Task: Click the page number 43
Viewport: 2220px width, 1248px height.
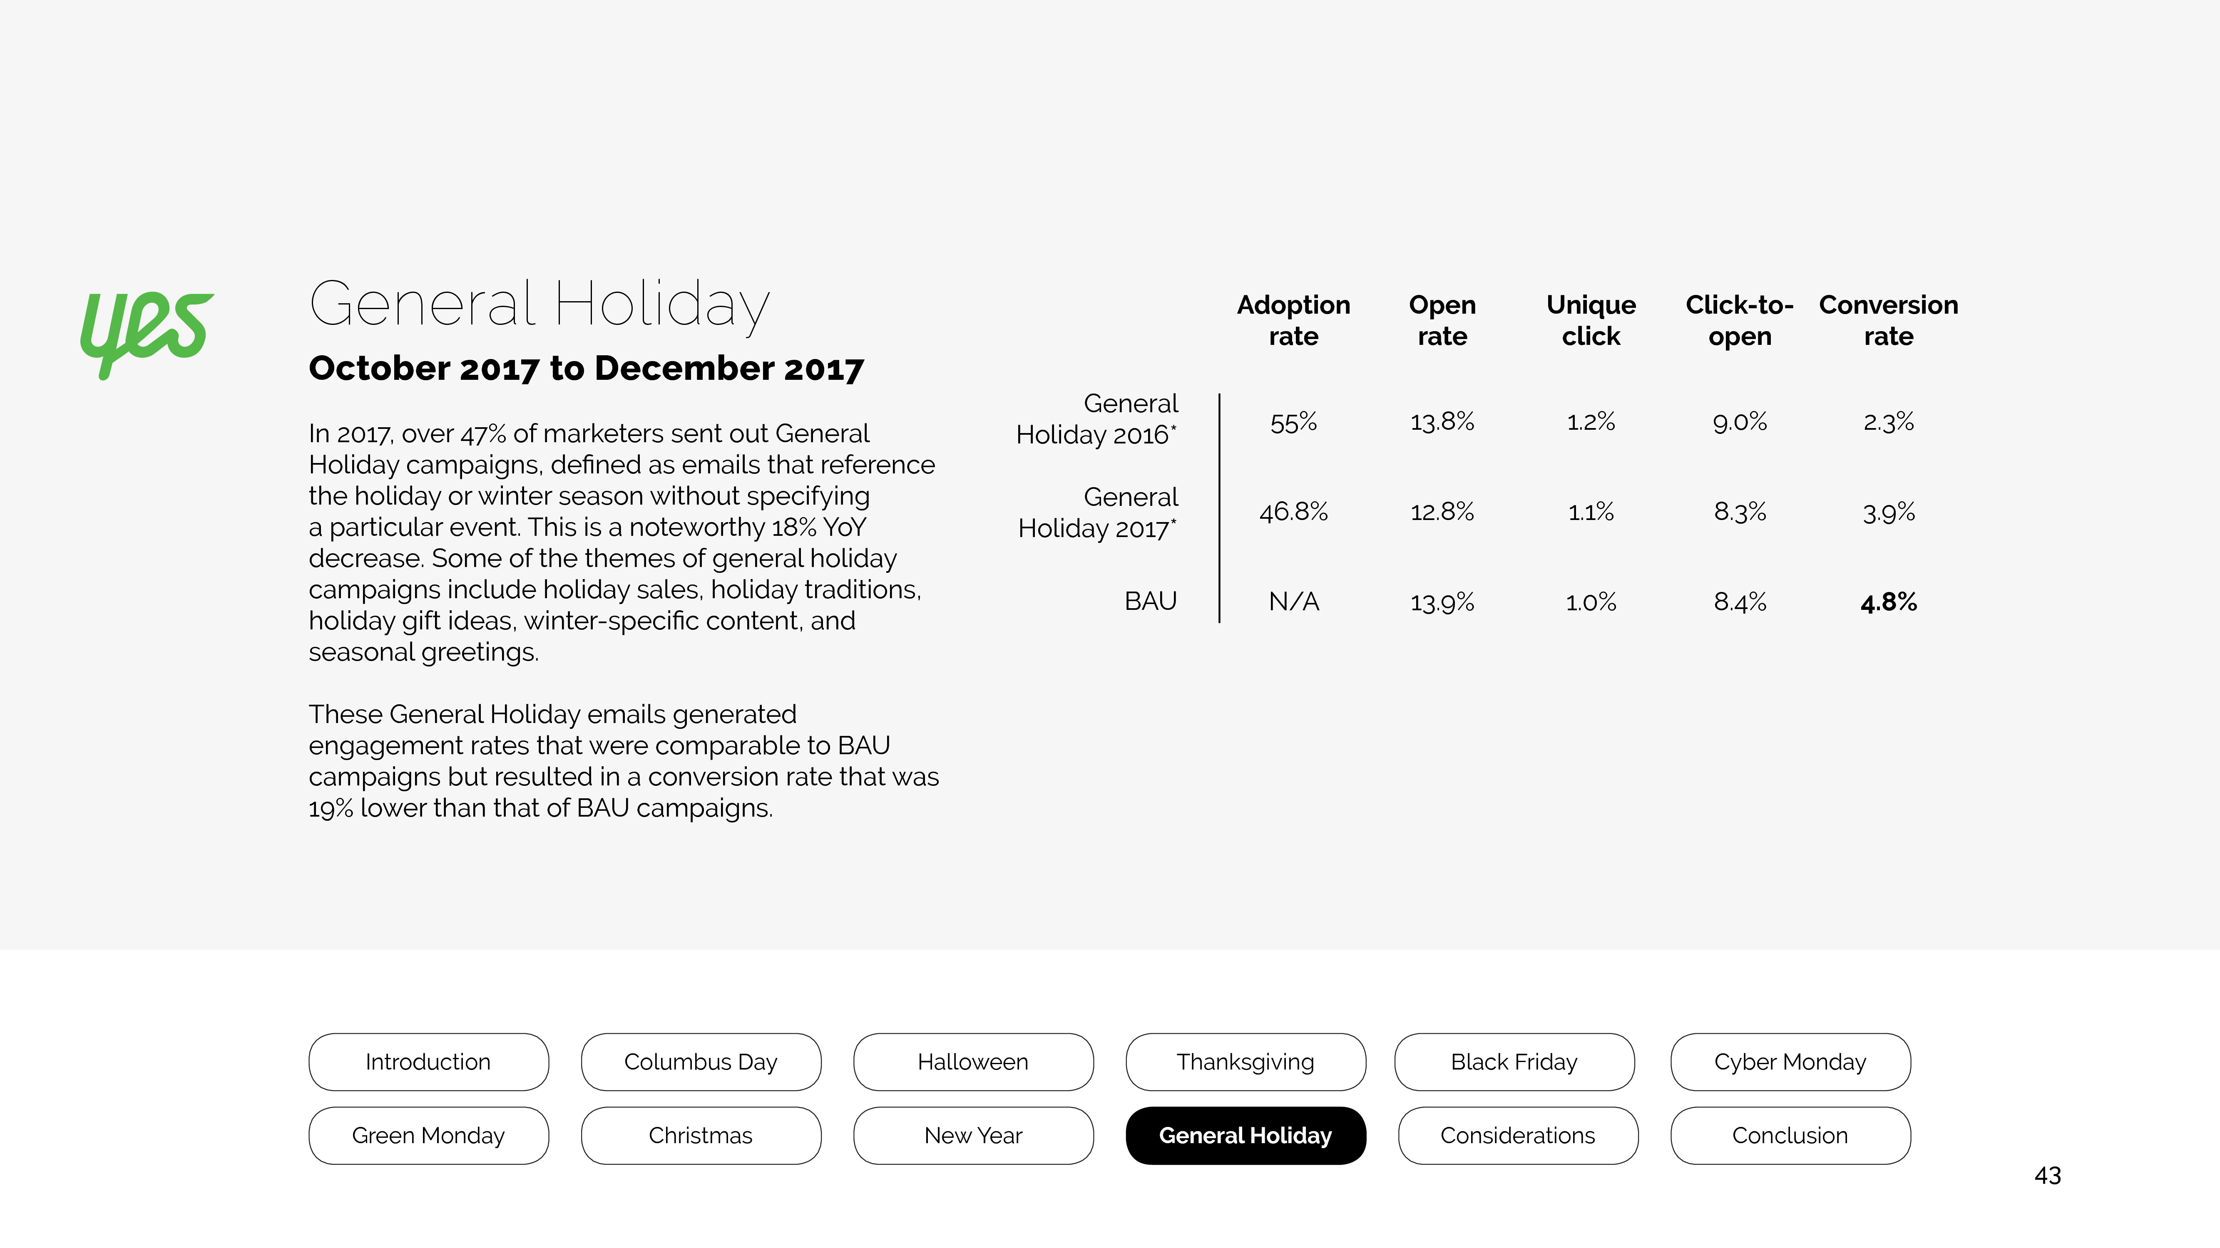Action: coord(2048,1176)
